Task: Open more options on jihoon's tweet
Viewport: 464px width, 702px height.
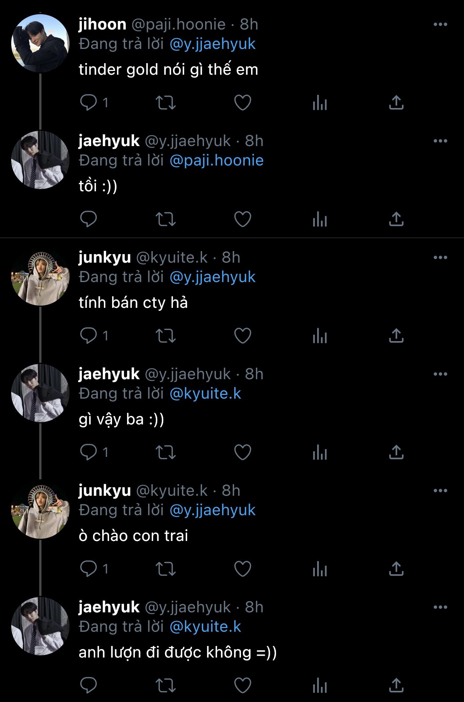Action: [x=440, y=25]
